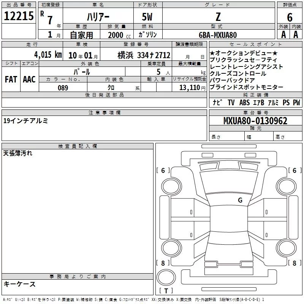Click the "G" mark on windshield diagram
Image resolution: width=304 pixels, height=304 pixels.
click(240, 200)
